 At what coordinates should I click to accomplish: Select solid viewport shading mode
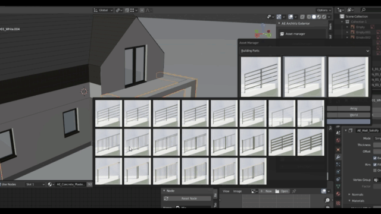pyautogui.click(x=314, y=17)
